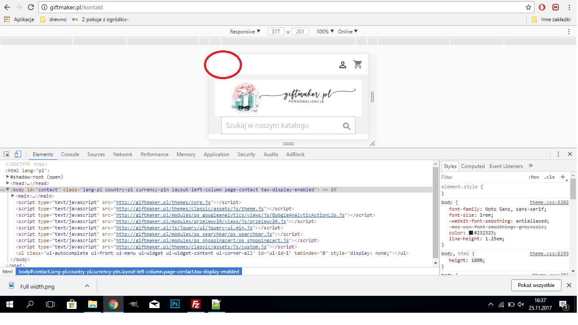The height and width of the screenshot is (325, 578).
Task: Open Task View on the taskbar
Action: 50,304
